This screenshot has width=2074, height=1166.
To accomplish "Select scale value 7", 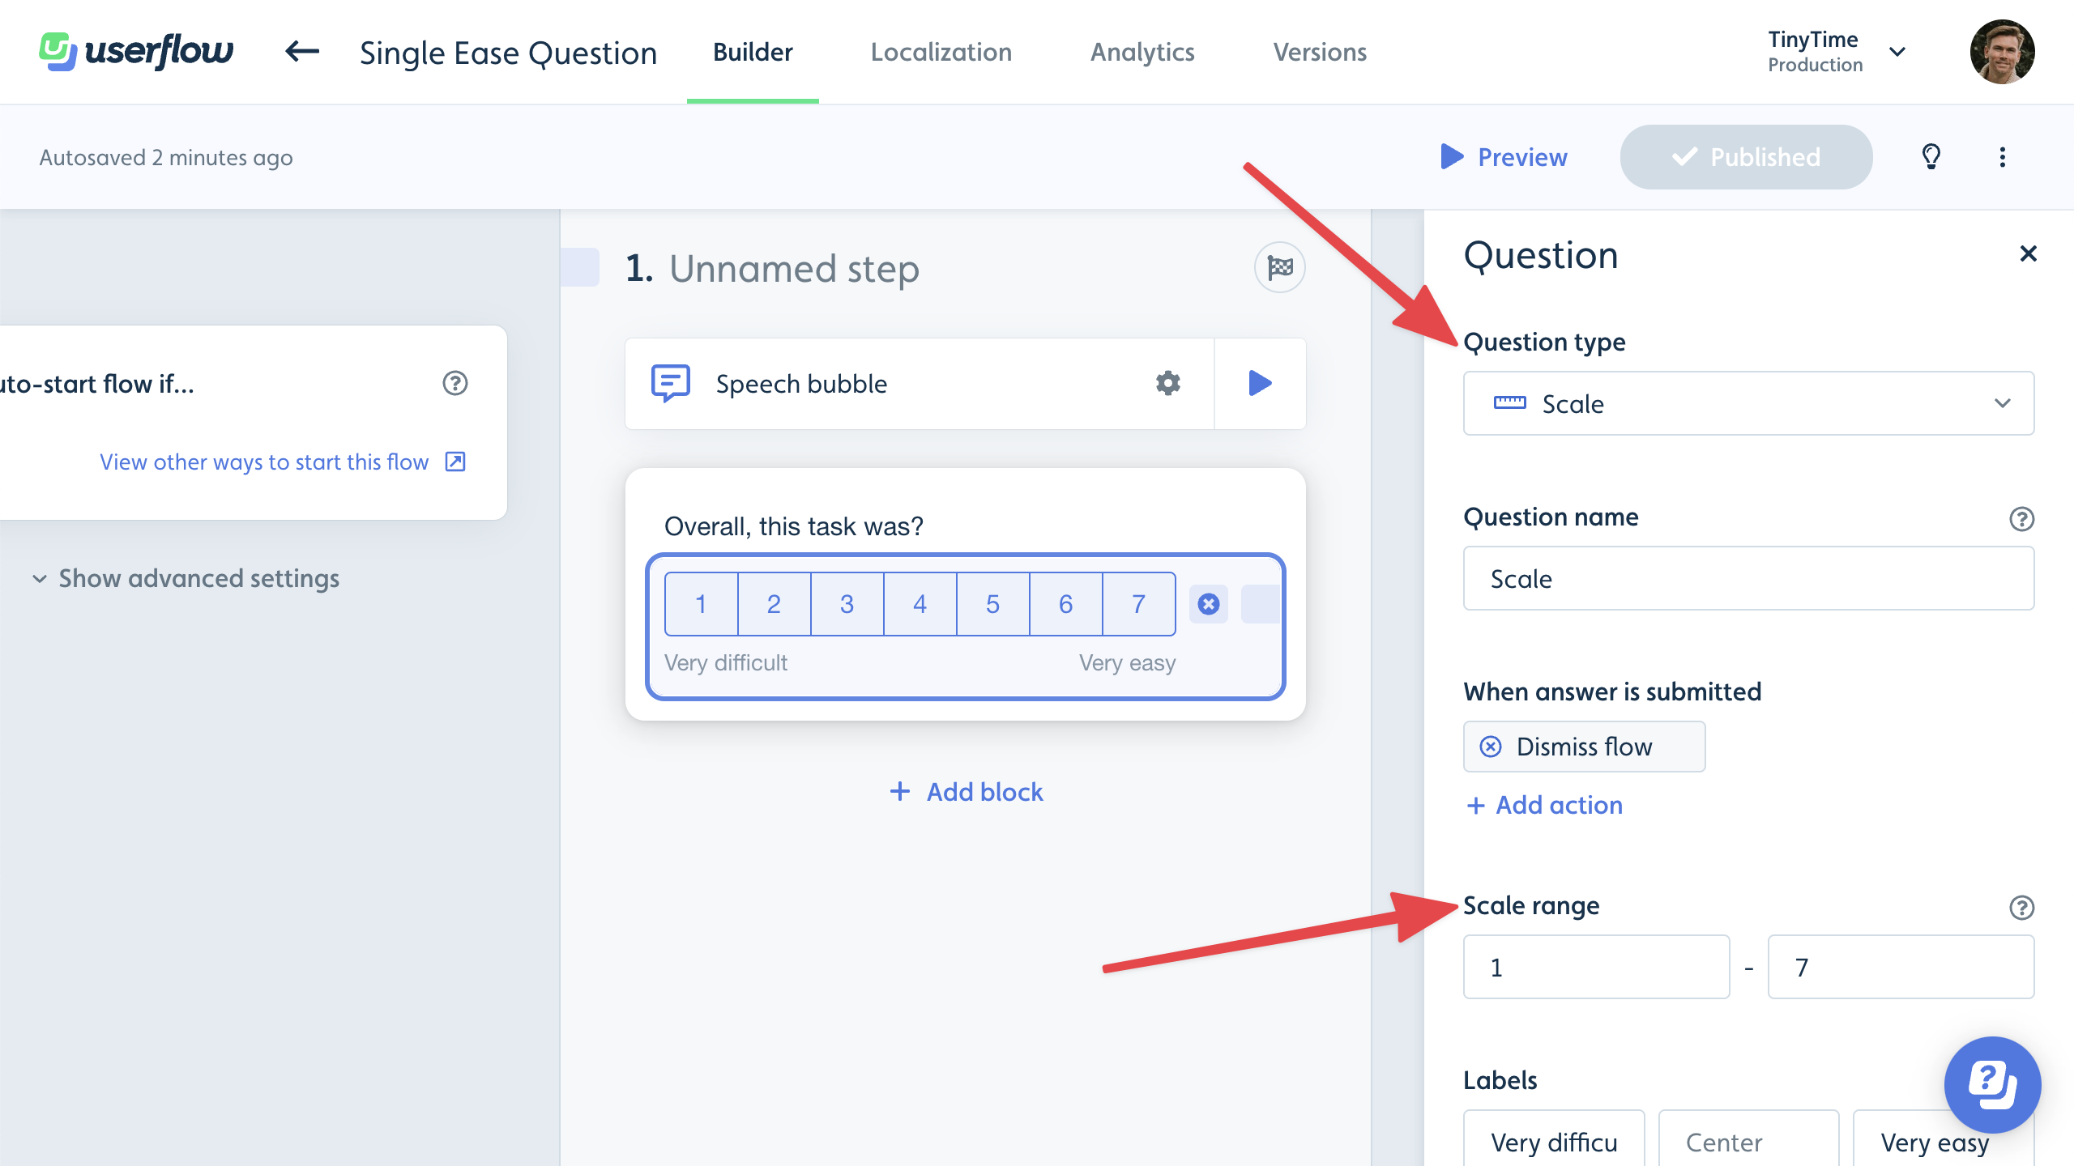I will (x=1138, y=604).
